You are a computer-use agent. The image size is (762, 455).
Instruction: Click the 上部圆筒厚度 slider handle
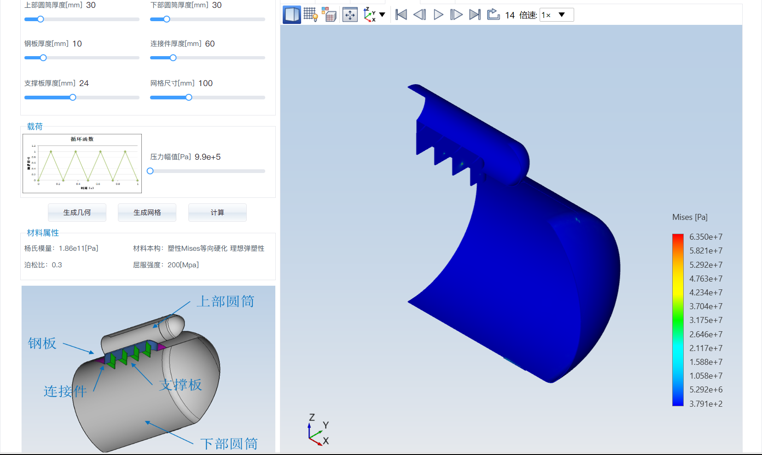[x=41, y=19]
